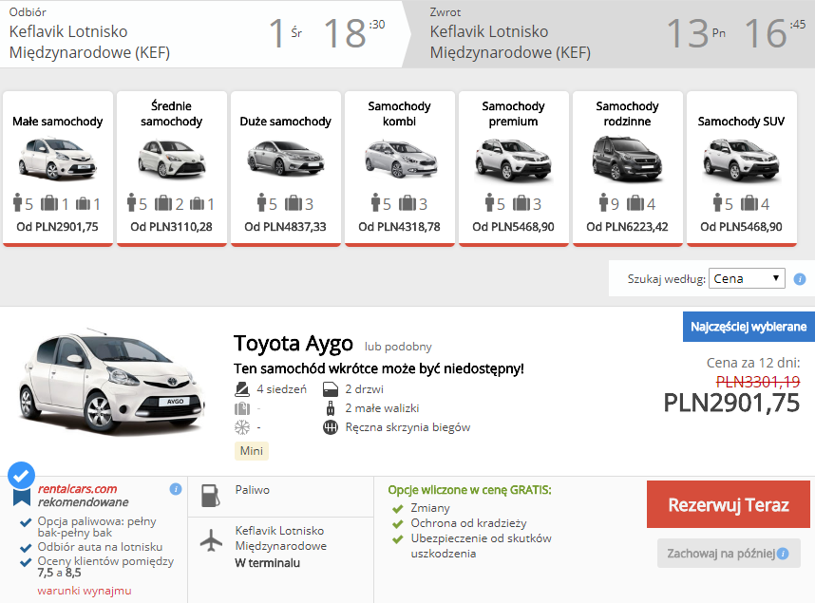Click the Małe samochody car thumbnail
Screen dimensions: 815x603
(x=58, y=158)
